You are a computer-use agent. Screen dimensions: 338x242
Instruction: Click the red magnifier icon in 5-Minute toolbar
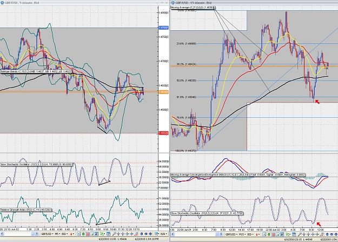pyautogui.click(x=136, y=234)
